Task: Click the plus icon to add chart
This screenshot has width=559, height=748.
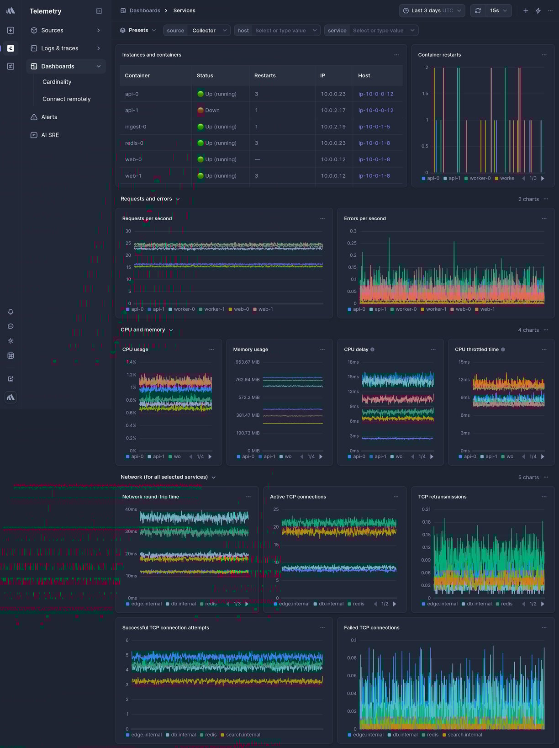Action: point(526,11)
